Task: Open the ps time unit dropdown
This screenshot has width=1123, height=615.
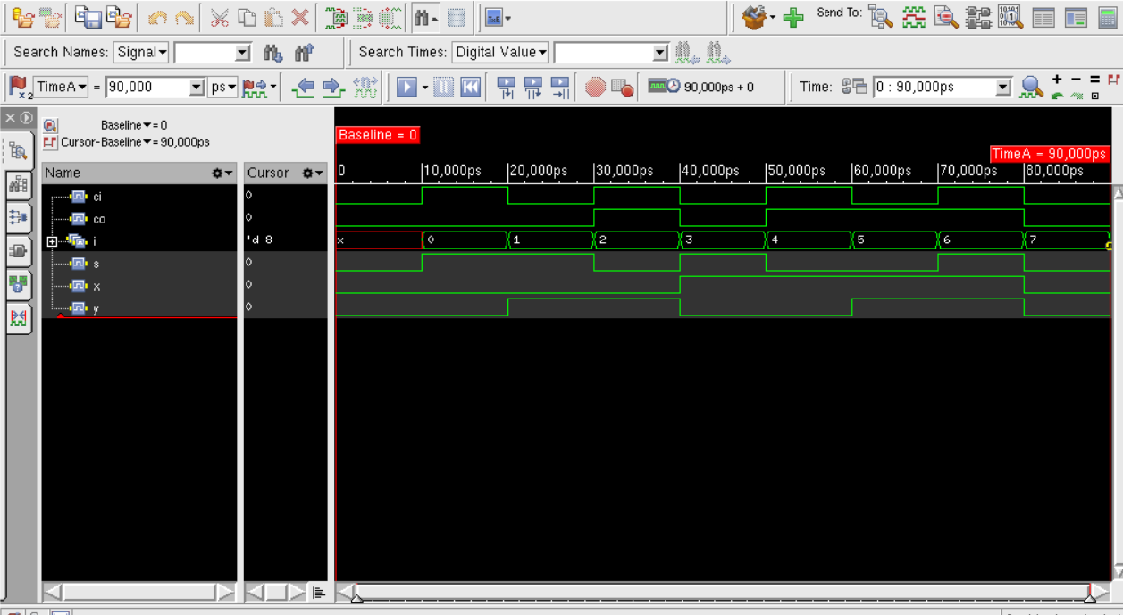Action: pyautogui.click(x=222, y=87)
